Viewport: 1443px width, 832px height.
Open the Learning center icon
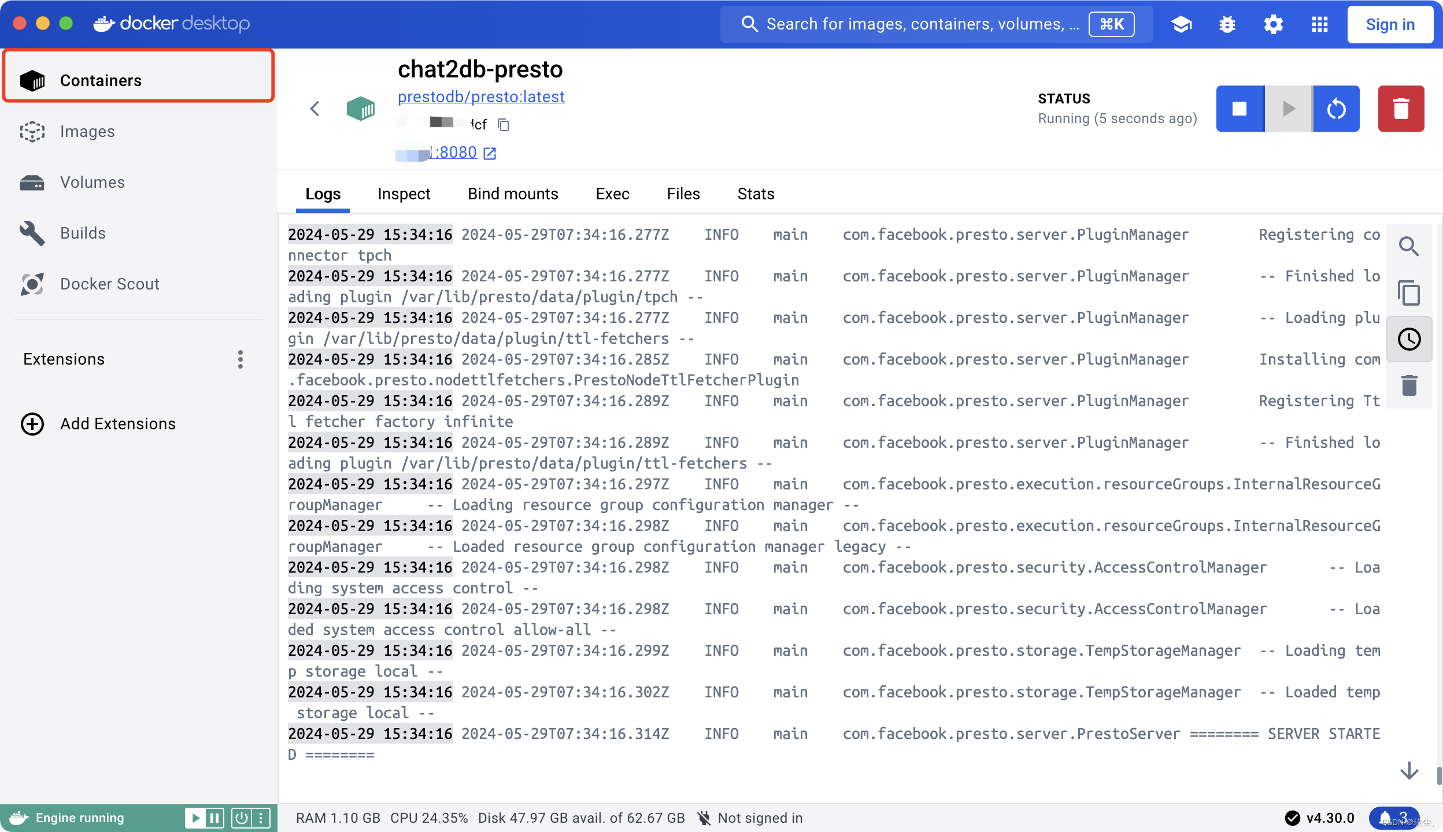coord(1181,24)
